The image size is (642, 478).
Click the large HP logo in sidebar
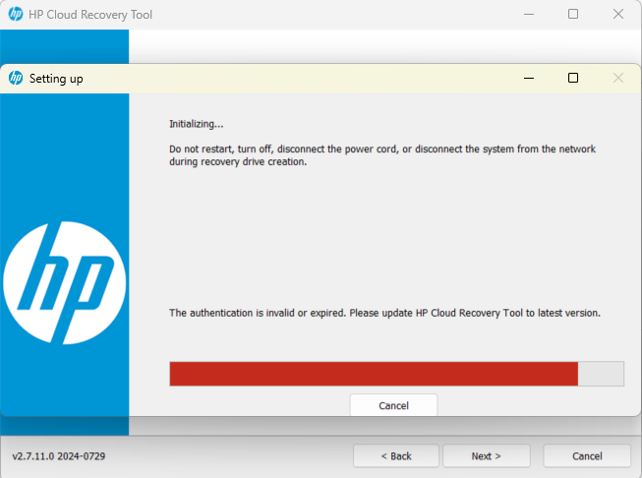tap(64, 282)
